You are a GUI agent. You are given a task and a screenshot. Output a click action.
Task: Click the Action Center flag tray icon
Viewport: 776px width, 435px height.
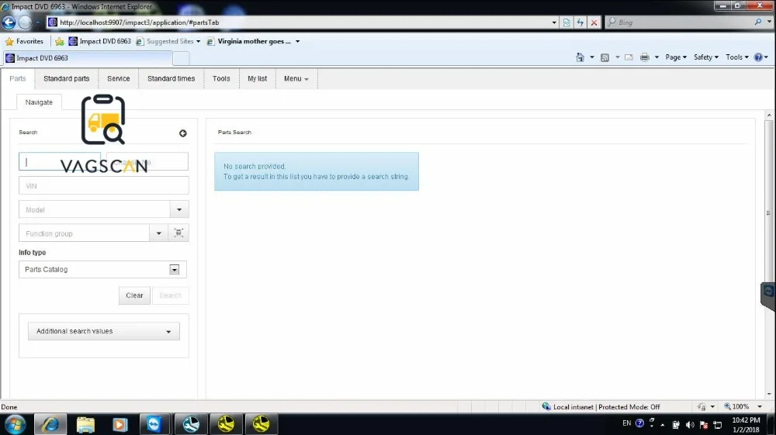point(703,425)
